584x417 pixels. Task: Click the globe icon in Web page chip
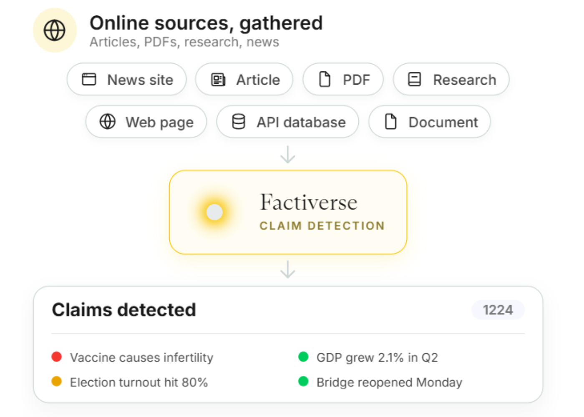click(x=108, y=122)
